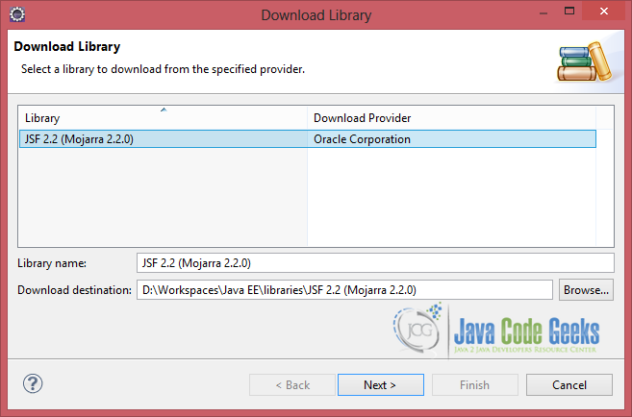Sort by the Library column header
The image size is (632, 417).
[163, 118]
